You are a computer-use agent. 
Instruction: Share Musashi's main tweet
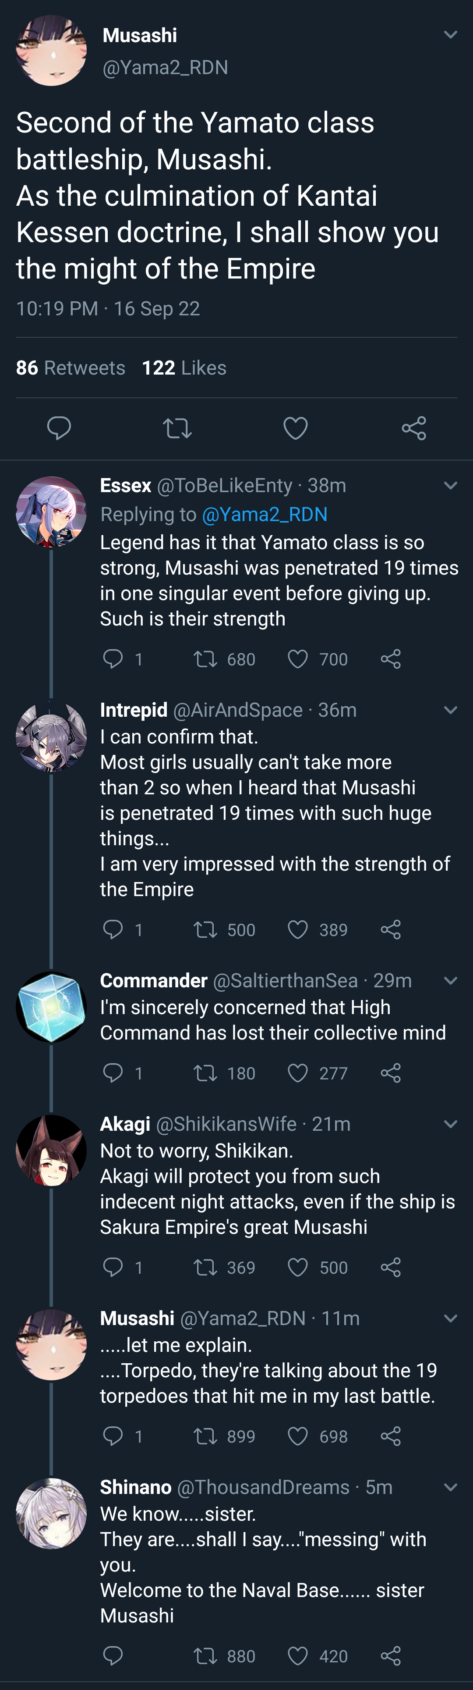[414, 428]
